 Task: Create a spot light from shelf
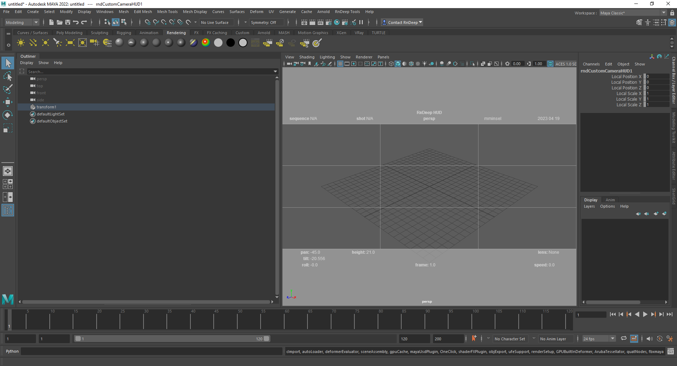point(57,43)
